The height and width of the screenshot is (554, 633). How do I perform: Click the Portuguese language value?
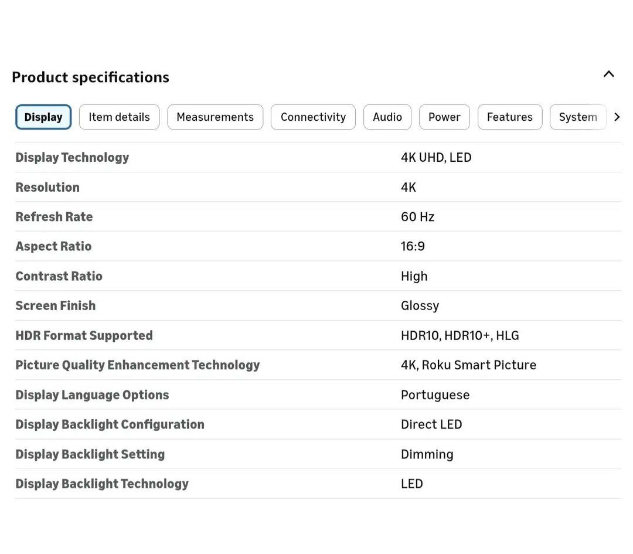click(435, 395)
